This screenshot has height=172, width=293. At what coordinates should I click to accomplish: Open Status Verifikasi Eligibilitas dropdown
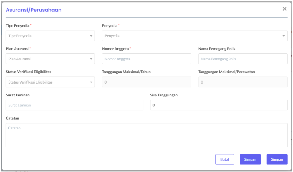47,82
